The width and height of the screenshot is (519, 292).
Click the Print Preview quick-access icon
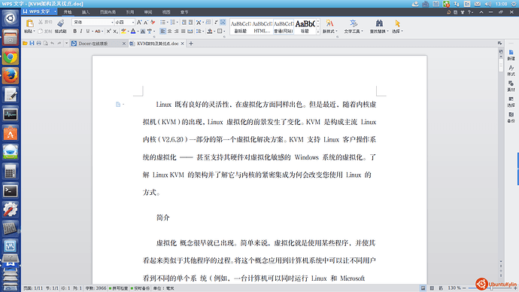(46, 43)
